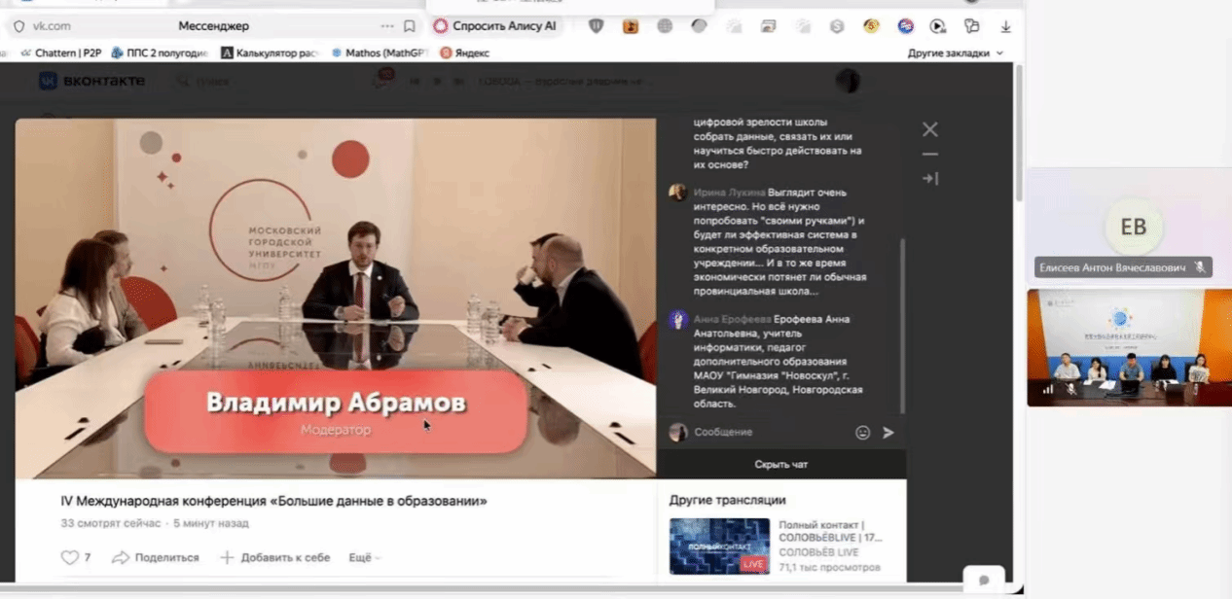1232x599 pixels.
Task: Click the ВКонтакте logo in the page header
Action: coord(91,82)
